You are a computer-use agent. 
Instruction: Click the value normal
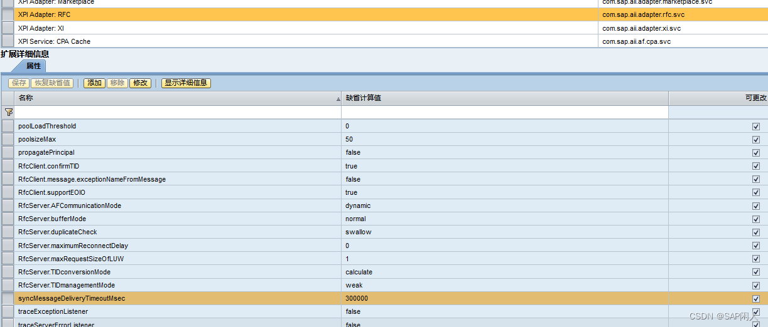tap(355, 219)
